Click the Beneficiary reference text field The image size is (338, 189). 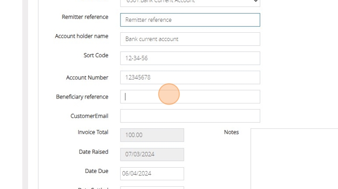tap(190, 97)
